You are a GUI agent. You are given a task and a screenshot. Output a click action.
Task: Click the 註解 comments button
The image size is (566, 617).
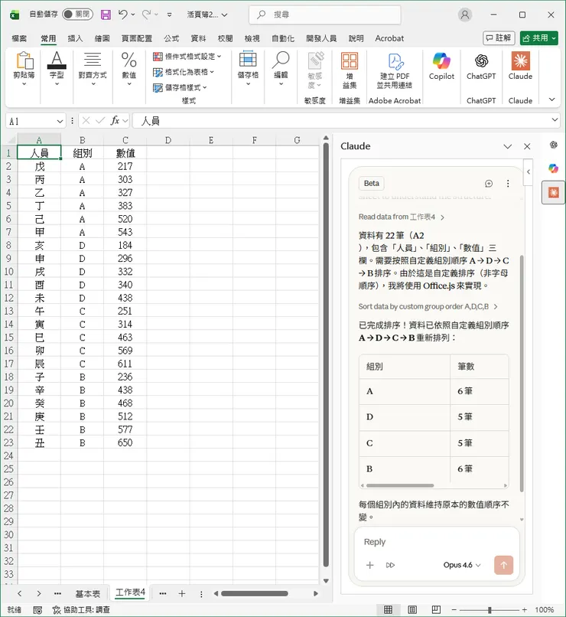point(499,38)
